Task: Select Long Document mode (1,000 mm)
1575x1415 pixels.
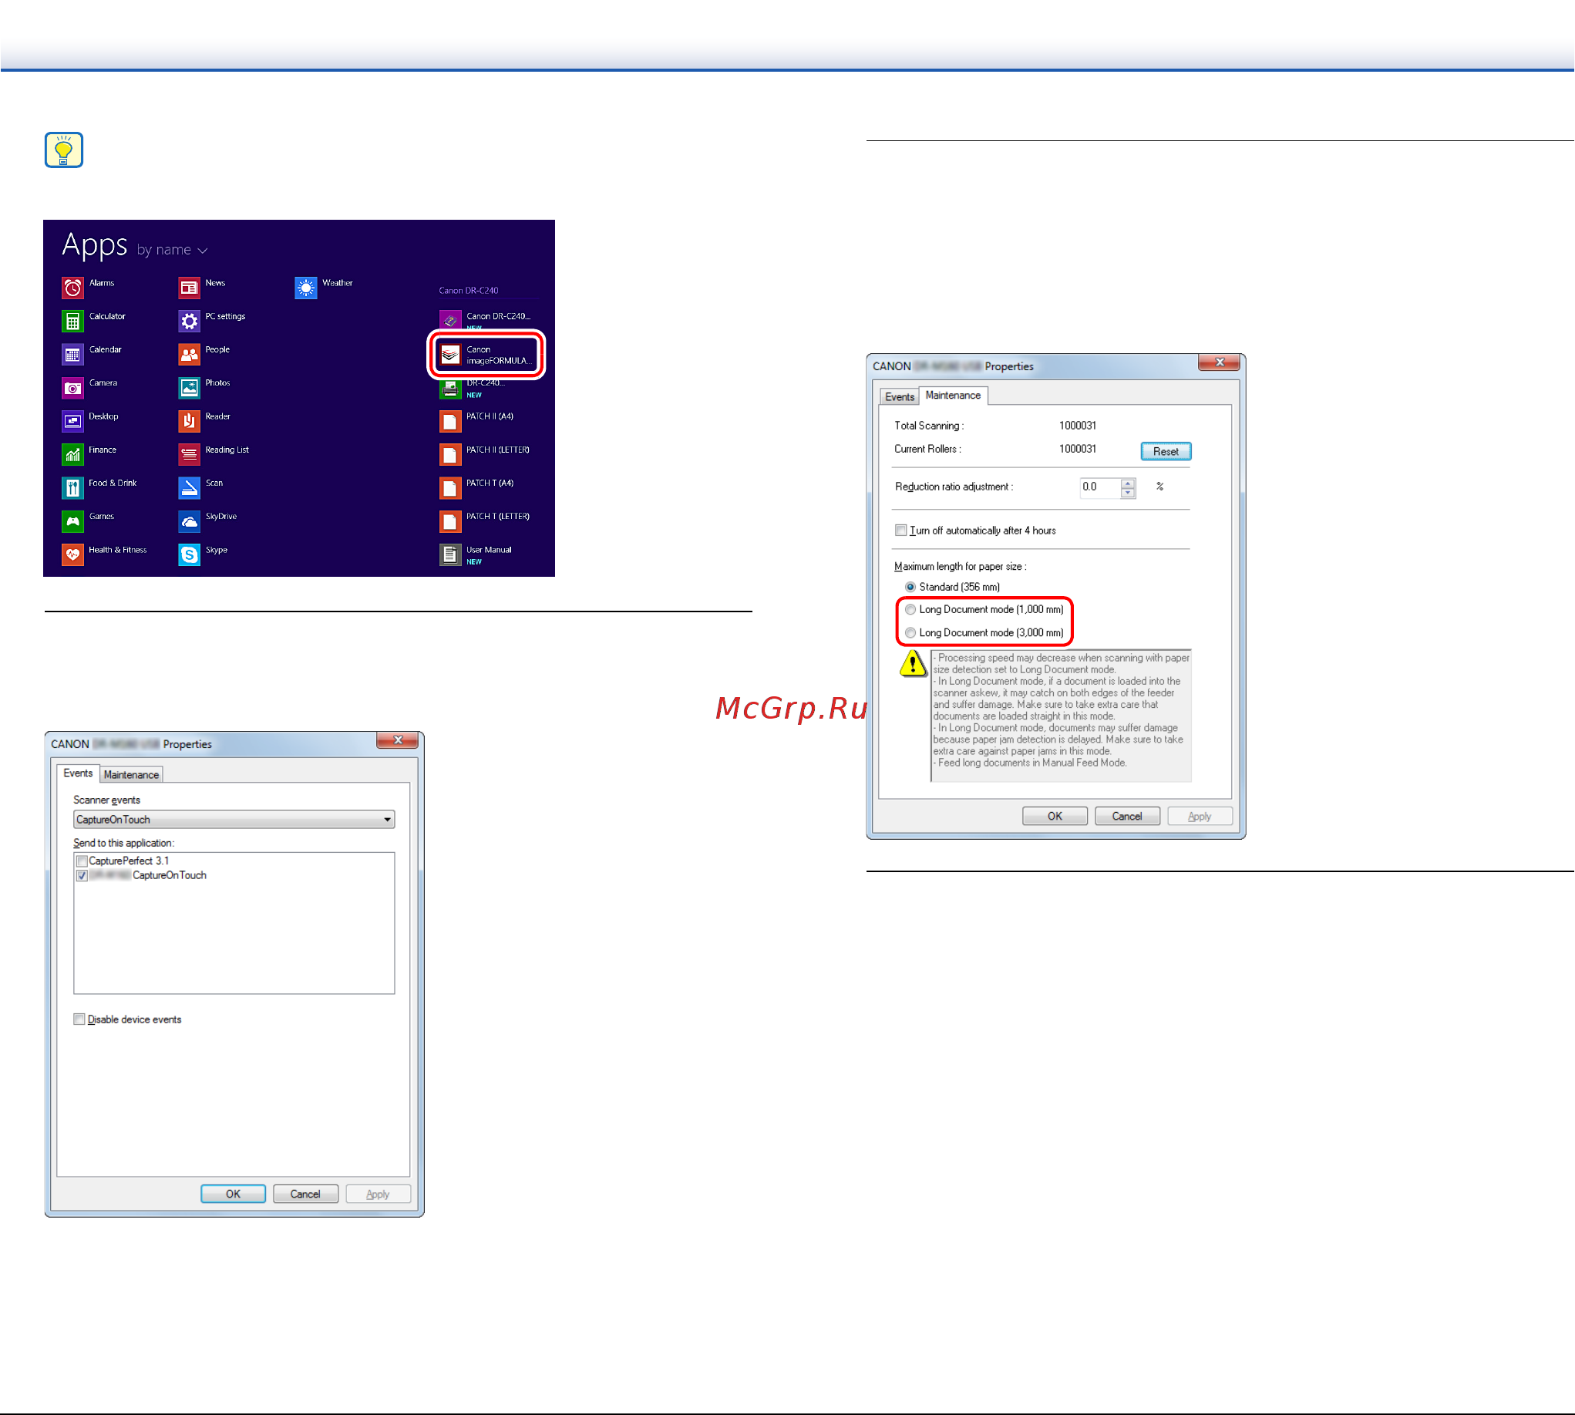Action: (x=910, y=609)
